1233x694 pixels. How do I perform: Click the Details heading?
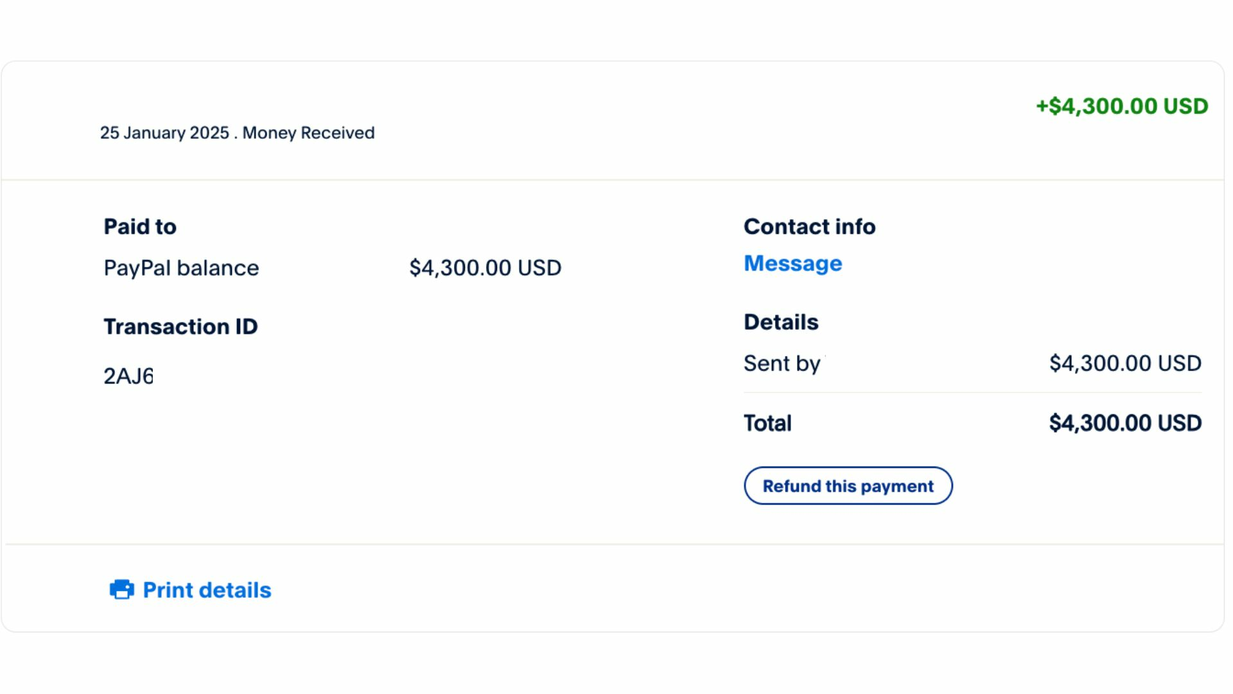(x=781, y=322)
